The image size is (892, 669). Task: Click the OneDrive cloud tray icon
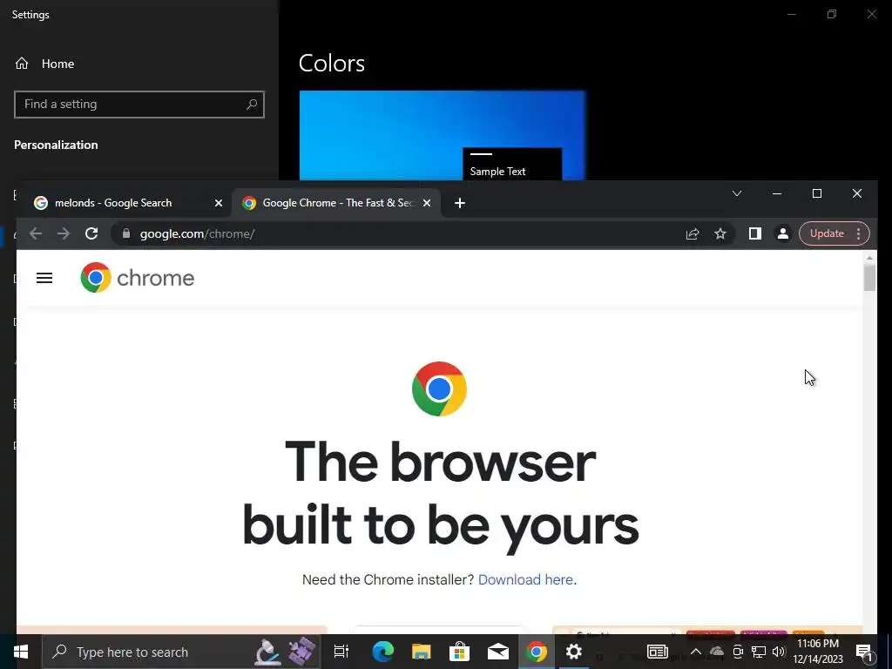coord(717,652)
